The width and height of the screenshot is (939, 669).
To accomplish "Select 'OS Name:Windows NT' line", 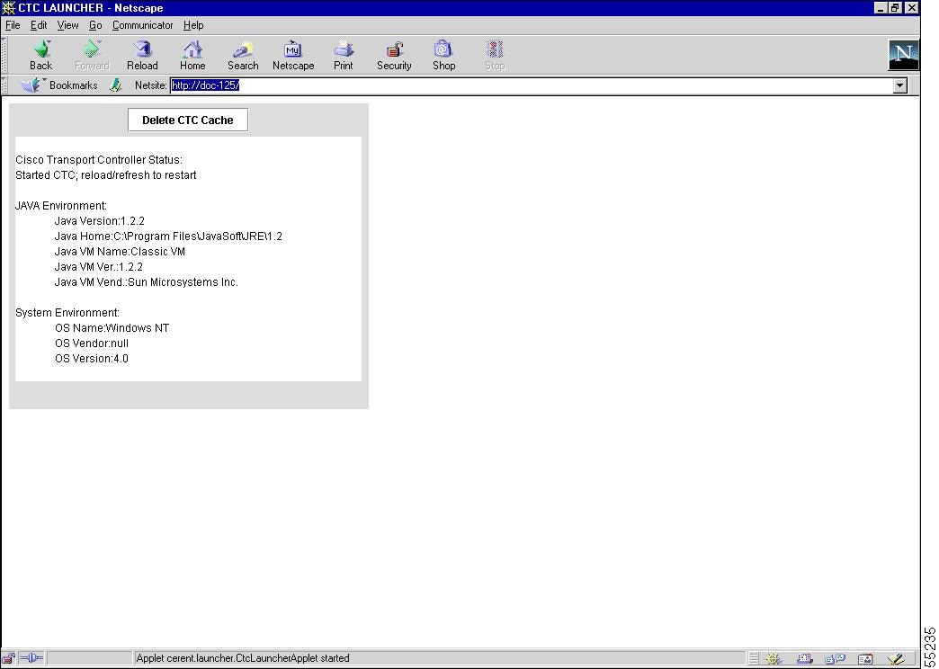I will [112, 328].
